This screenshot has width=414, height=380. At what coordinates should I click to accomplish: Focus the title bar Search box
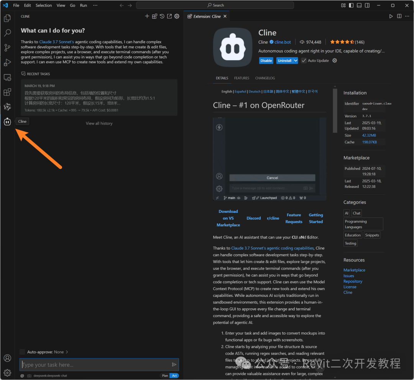tap(215, 5)
